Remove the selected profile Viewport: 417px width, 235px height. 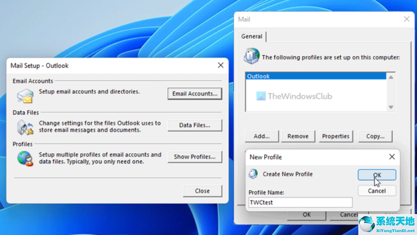[x=298, y=136]
